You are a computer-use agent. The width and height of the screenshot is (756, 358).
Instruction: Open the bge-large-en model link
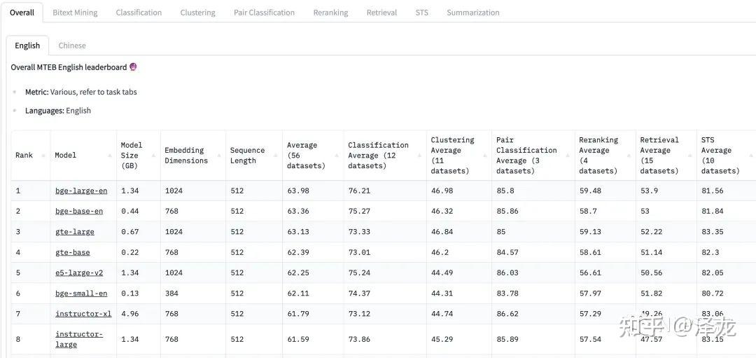coord(81,191)
